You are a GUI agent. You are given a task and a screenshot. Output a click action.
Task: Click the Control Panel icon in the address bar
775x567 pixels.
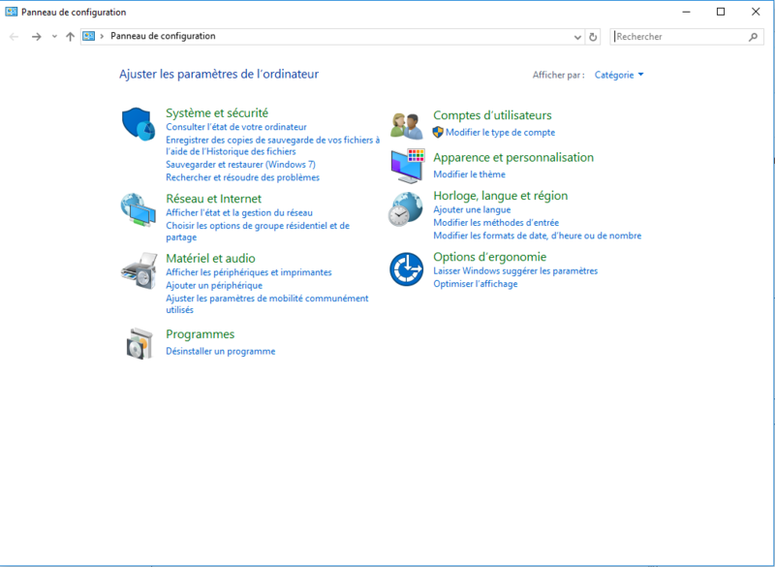click(89, 36)
